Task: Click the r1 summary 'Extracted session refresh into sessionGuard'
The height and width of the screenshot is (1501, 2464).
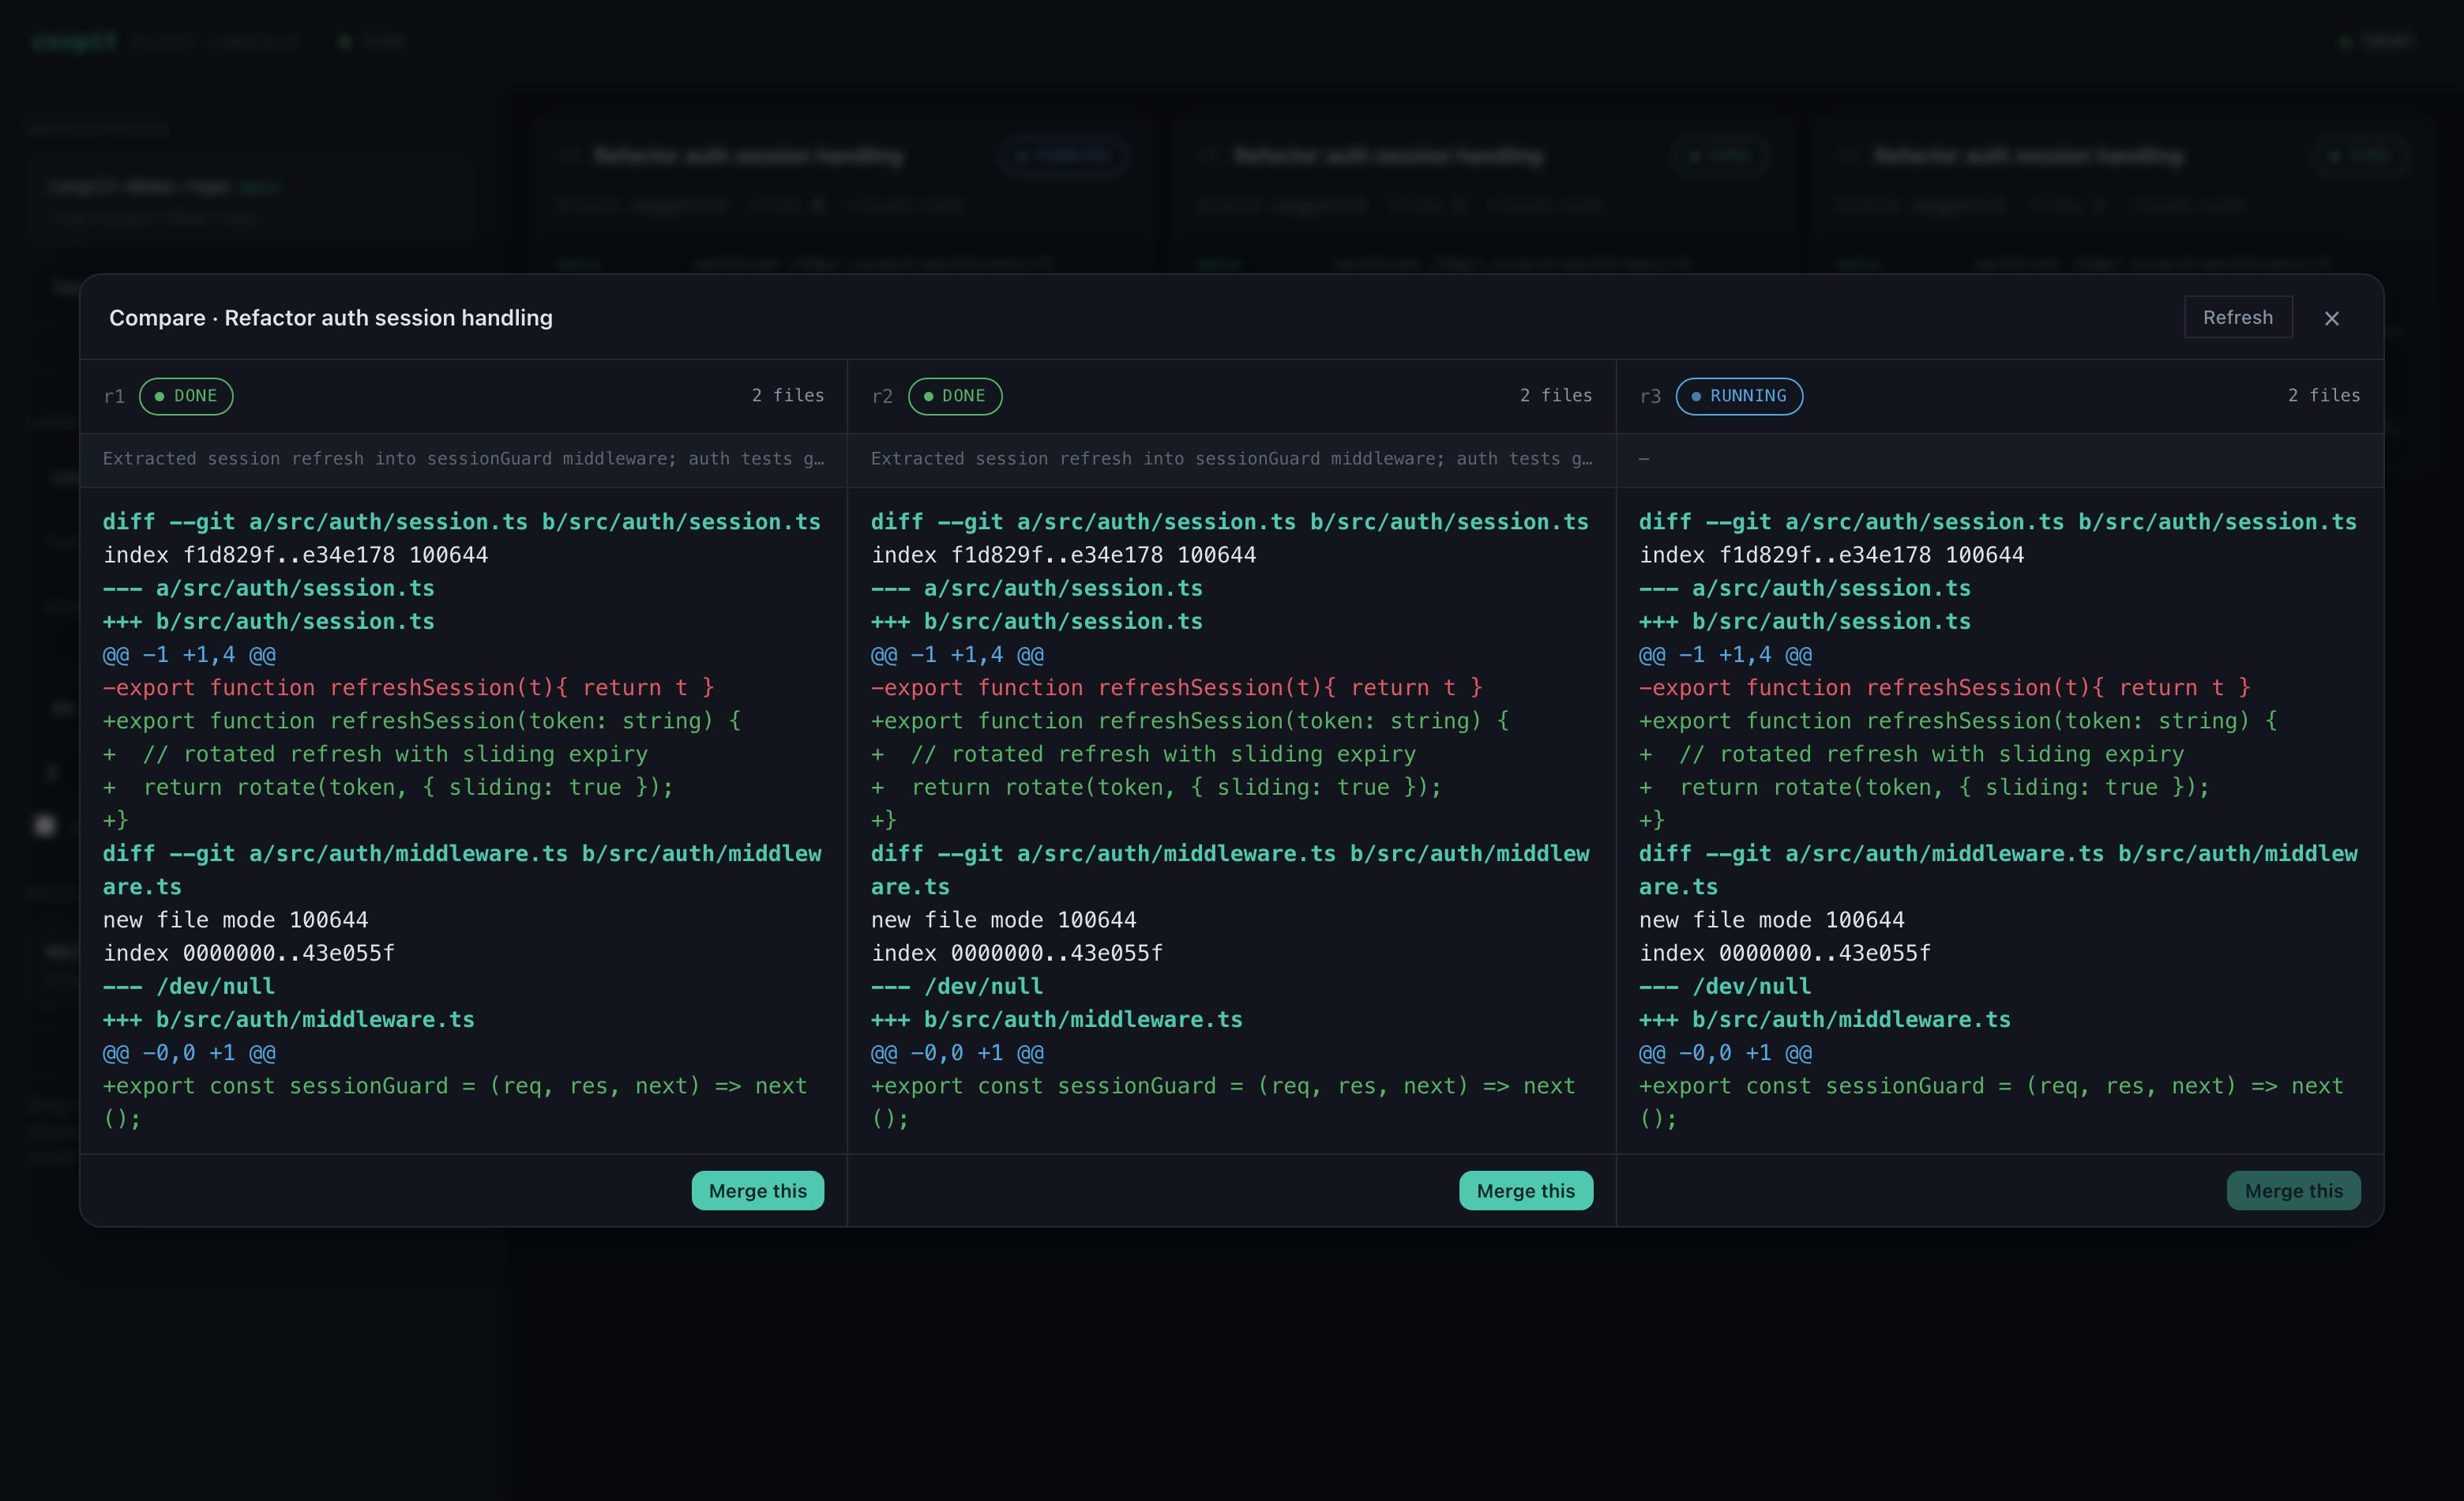Action: click(x=464, y=459)
